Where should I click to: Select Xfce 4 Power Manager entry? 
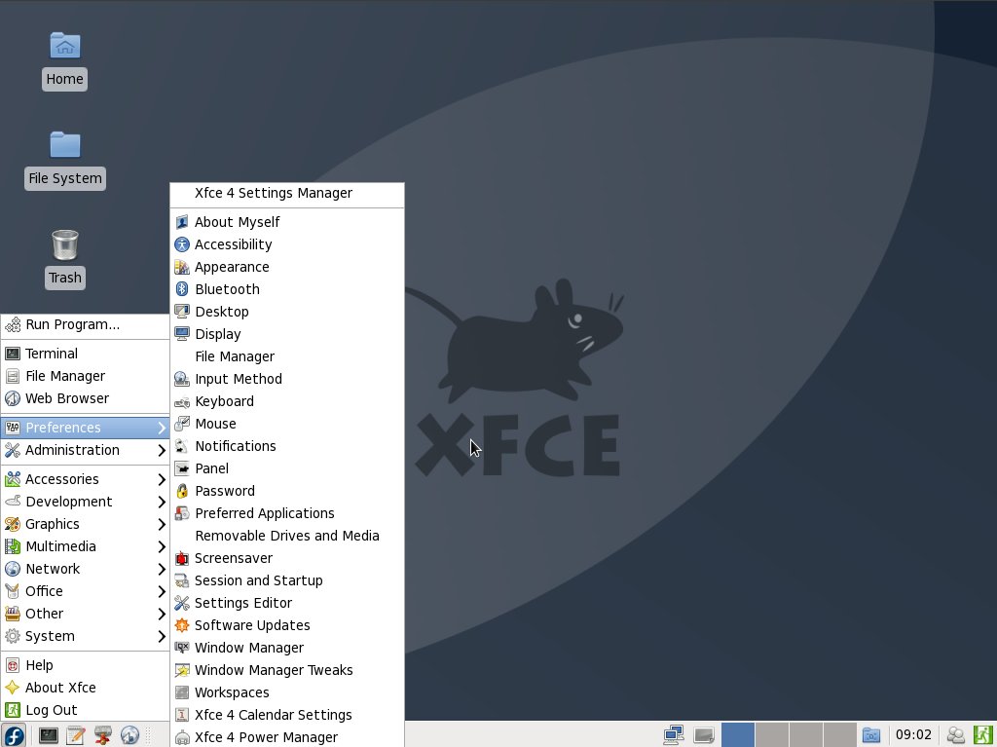point(287,737)
